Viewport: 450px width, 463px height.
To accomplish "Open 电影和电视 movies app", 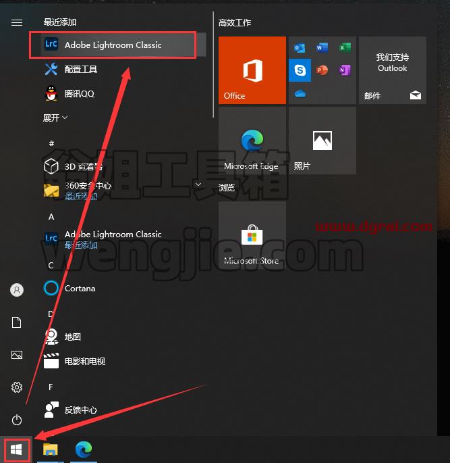I will coord(118,361).
